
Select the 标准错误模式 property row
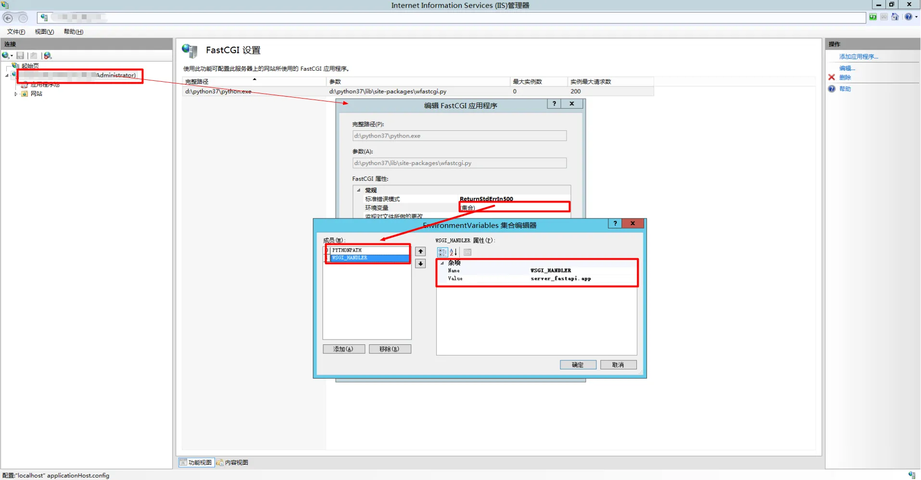462,199
